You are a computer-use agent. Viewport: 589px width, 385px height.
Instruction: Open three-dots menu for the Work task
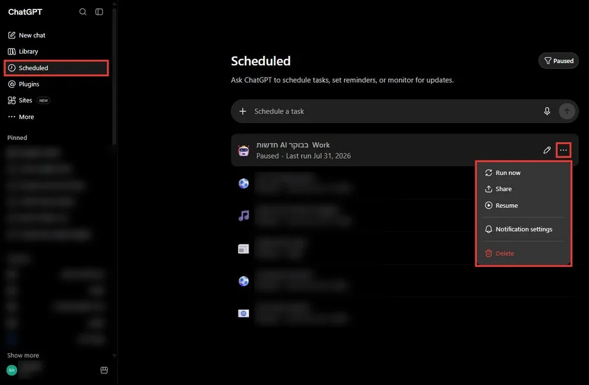click(x=564, y=150)
